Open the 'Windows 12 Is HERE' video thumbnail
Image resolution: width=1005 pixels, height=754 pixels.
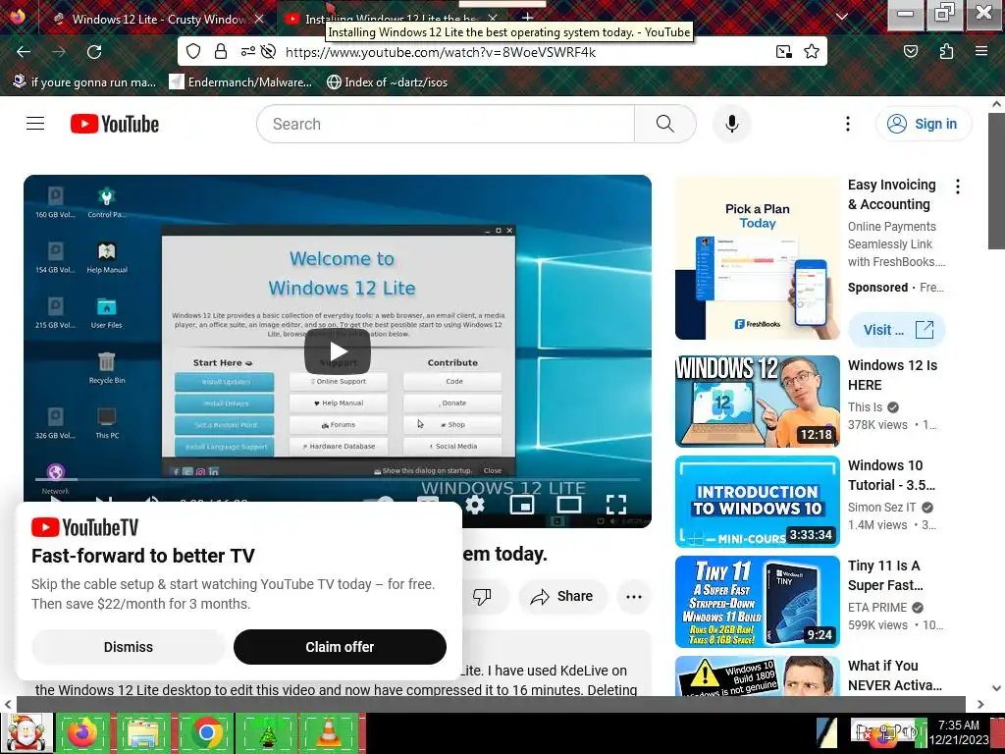coord(758,402)
